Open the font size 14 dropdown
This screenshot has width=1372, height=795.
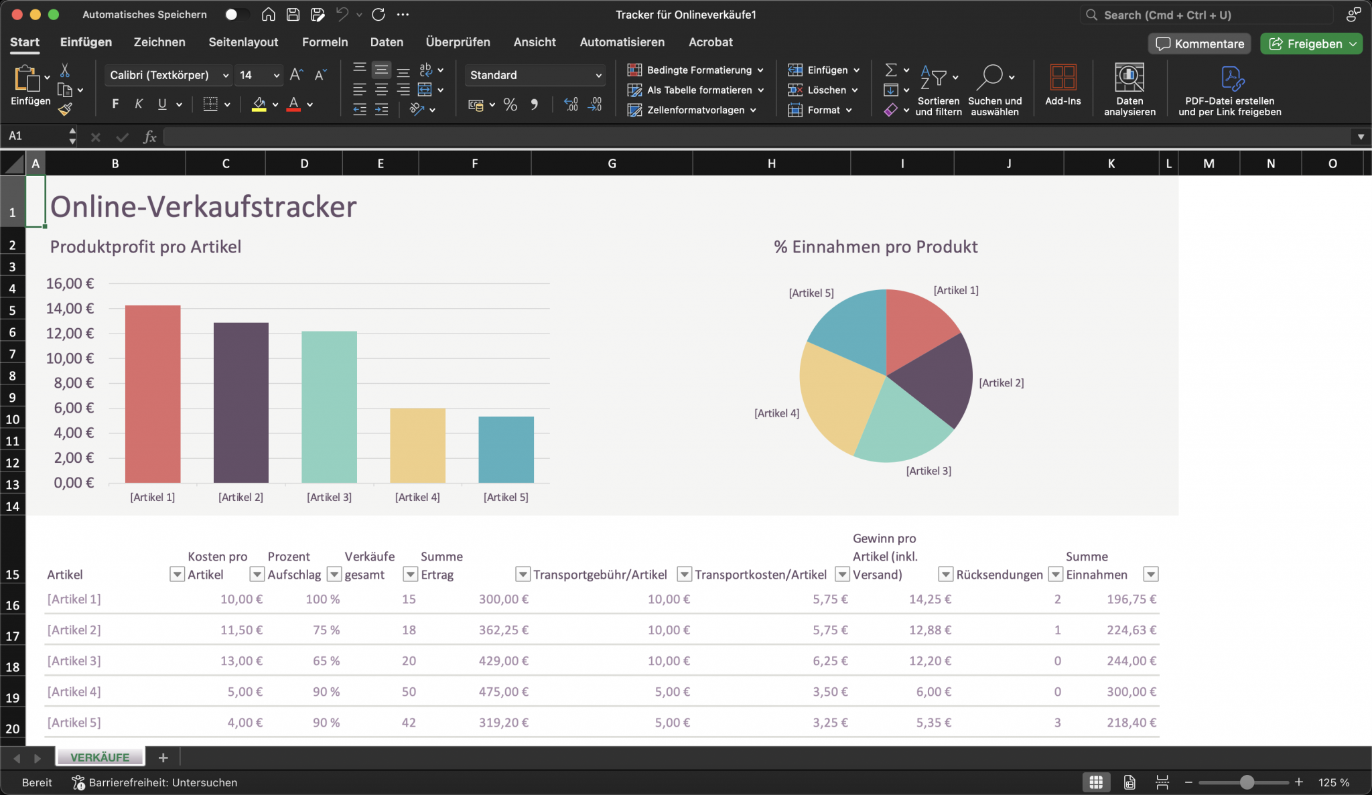click(x=276, y=75)
